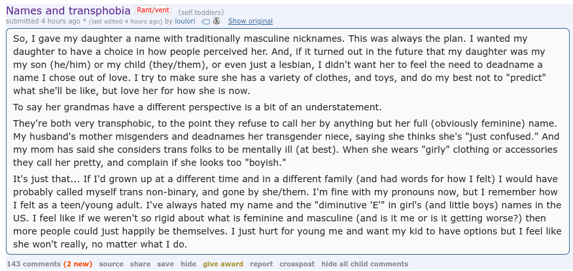
Task: Click the Rant/vent flair label
Action: point(153,10)
